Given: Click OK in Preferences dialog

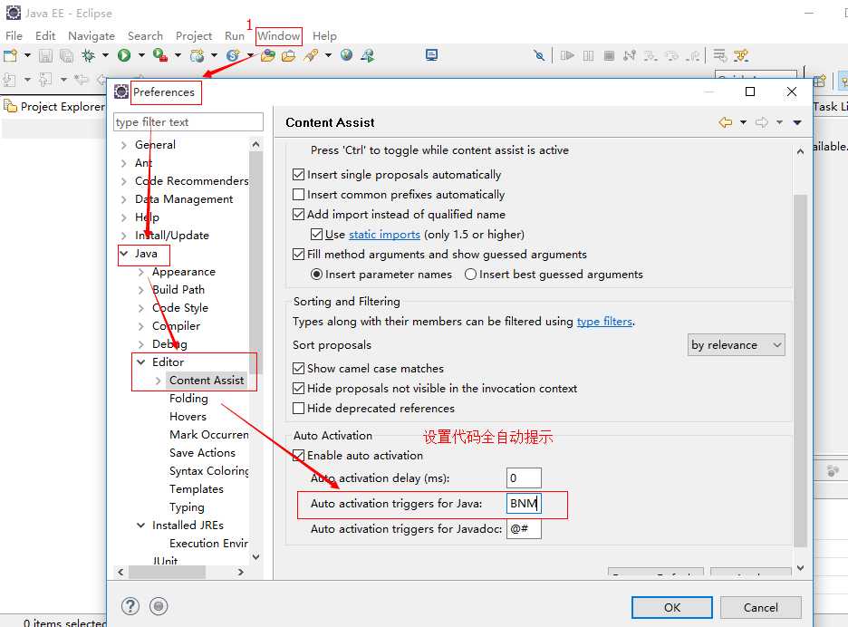Looking at the screenshot, I should tap(672, 608).
